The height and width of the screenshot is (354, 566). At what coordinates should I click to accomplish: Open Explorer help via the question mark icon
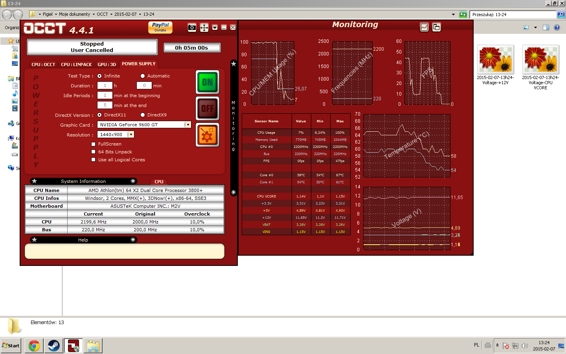(x=557, y=28)
